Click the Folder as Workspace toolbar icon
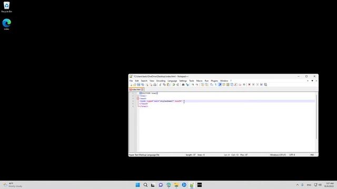Image resolution: width=337 pixels, height=189 pixels. click(x=240, y=85)
